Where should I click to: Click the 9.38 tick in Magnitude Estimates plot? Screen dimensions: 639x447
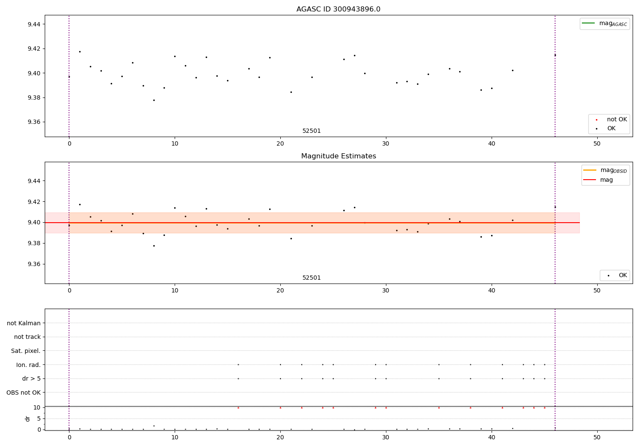pos(34,243)
